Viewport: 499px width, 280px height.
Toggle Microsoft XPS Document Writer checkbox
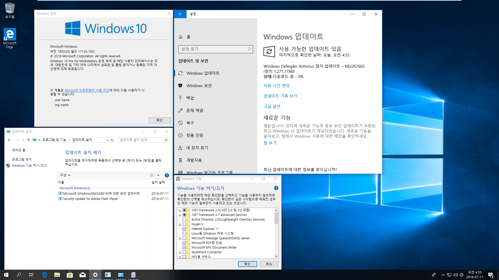(x=184, y=247)
